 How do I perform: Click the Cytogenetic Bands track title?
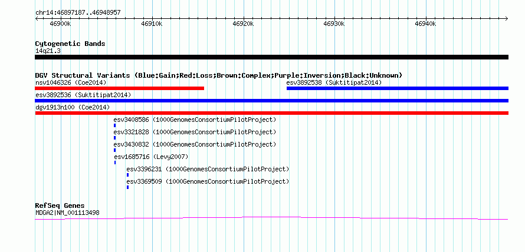(x=70, y=44)
